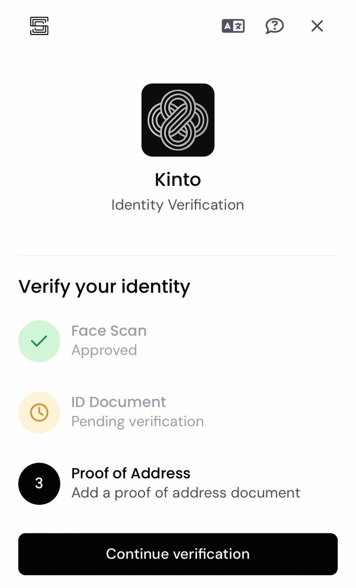The height and width of the screenshot is (588, 356).
Task: Close the identity verification screen
Action: point(317,26)
